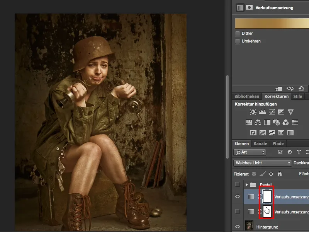309x232 pixels.
Task: Click the Color Balance scales icon
Action: [258, 122]
